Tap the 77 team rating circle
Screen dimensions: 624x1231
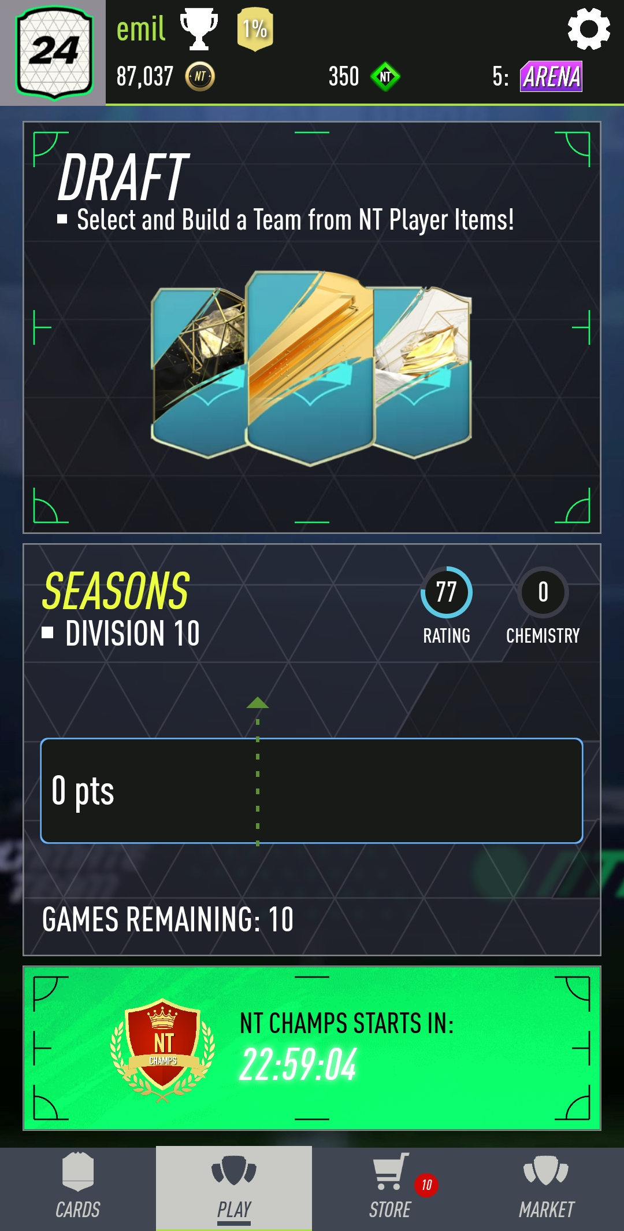(x=446, y=592)
